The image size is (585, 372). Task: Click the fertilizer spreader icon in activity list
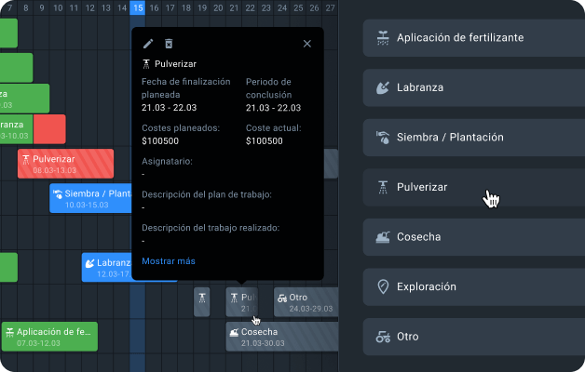(383, 37)
